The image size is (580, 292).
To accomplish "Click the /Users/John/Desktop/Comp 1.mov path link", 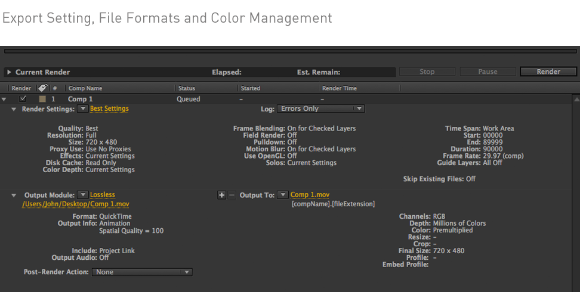I will coord(75,204).
